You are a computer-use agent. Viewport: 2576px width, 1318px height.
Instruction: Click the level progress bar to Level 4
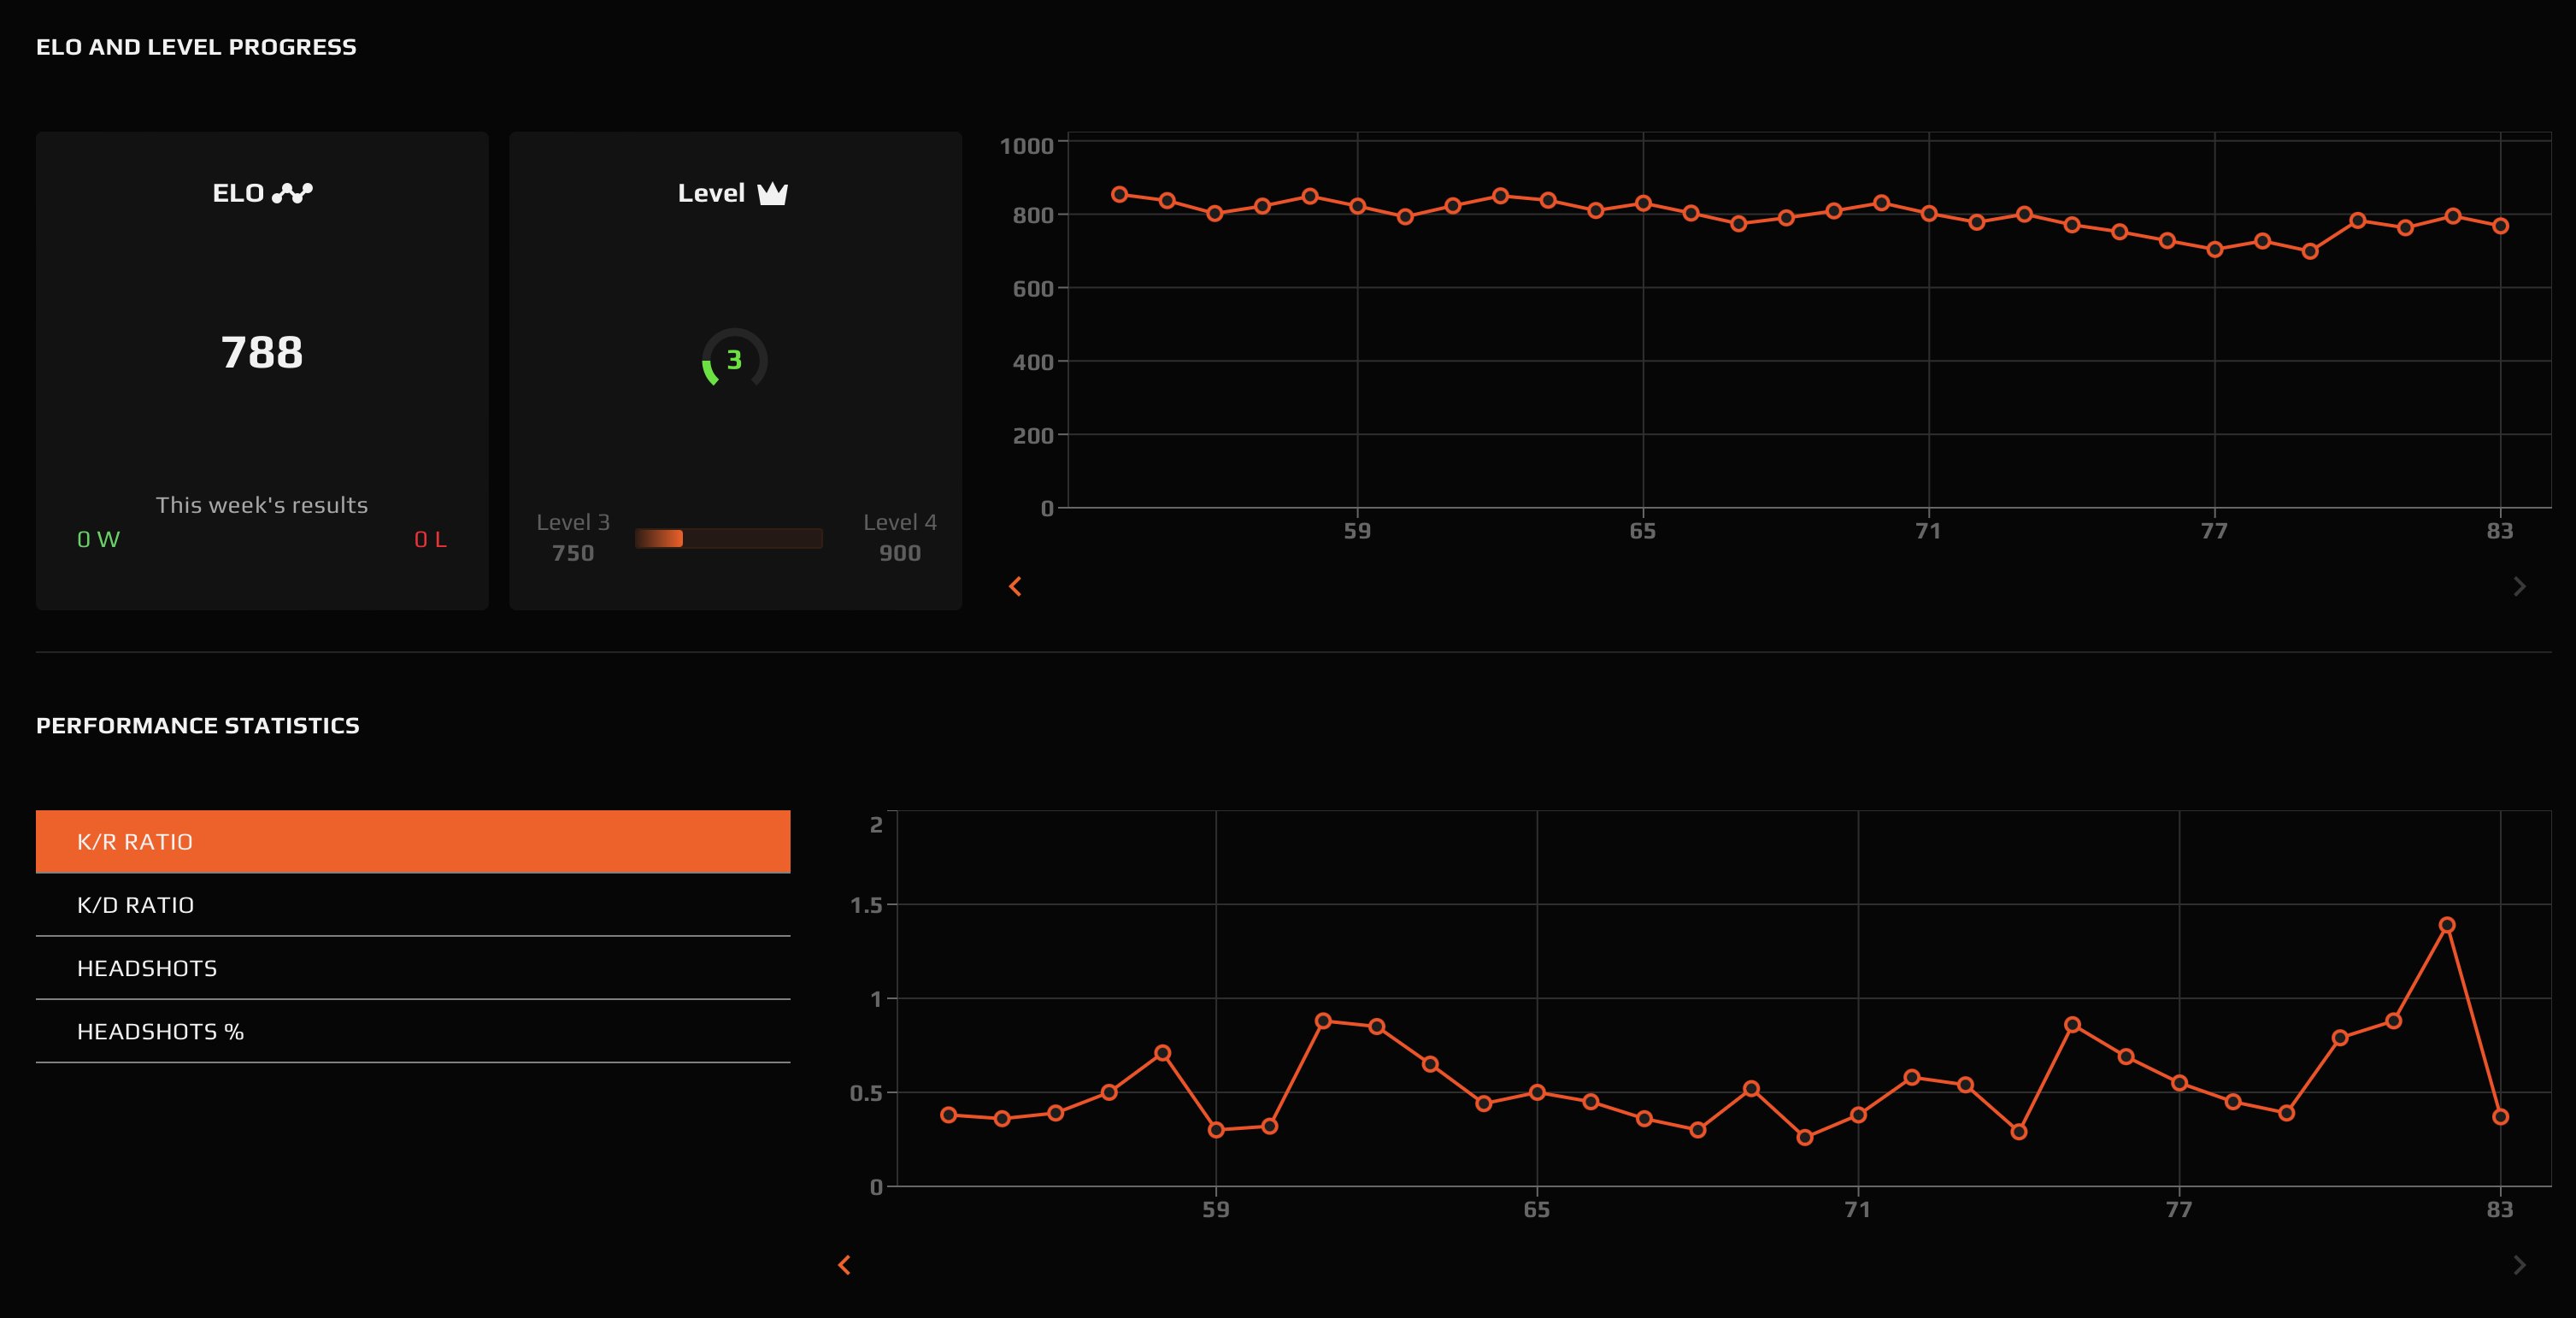(728, 539)
